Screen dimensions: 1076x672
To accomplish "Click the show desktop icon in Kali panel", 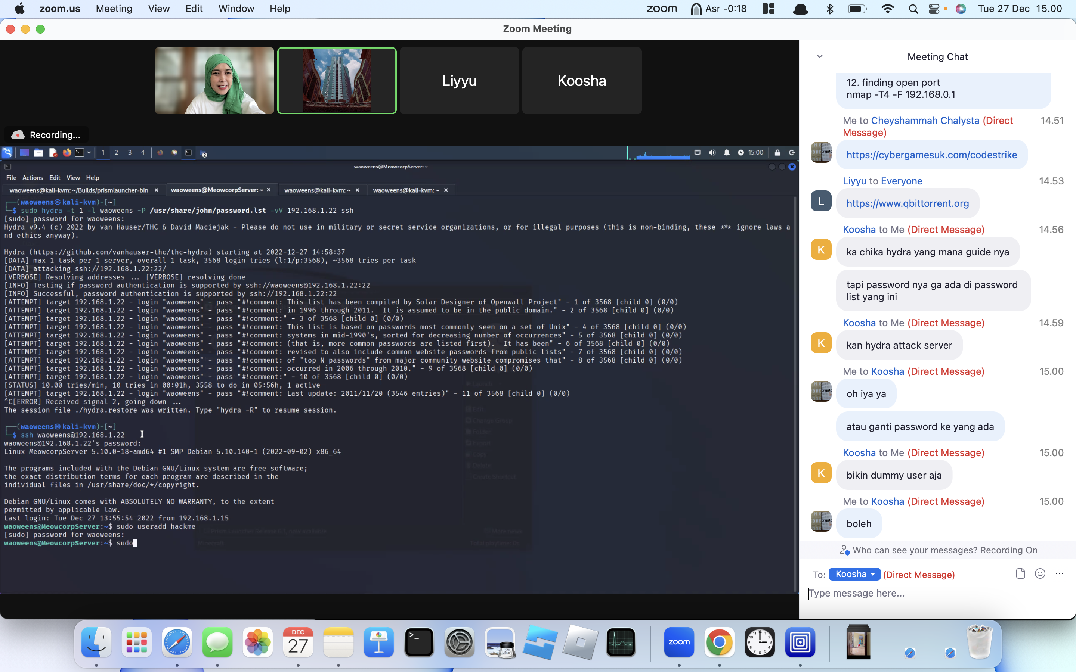I will [x=24, y=152].
